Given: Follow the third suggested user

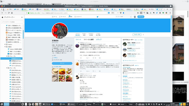Looking at the screenshot, I should pyautogui.click(x=131, y=56).
